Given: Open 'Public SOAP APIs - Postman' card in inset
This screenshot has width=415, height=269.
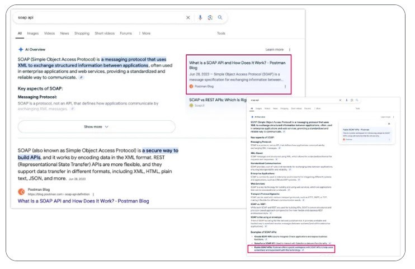Looking at the screenshot, I should point(366,134).
